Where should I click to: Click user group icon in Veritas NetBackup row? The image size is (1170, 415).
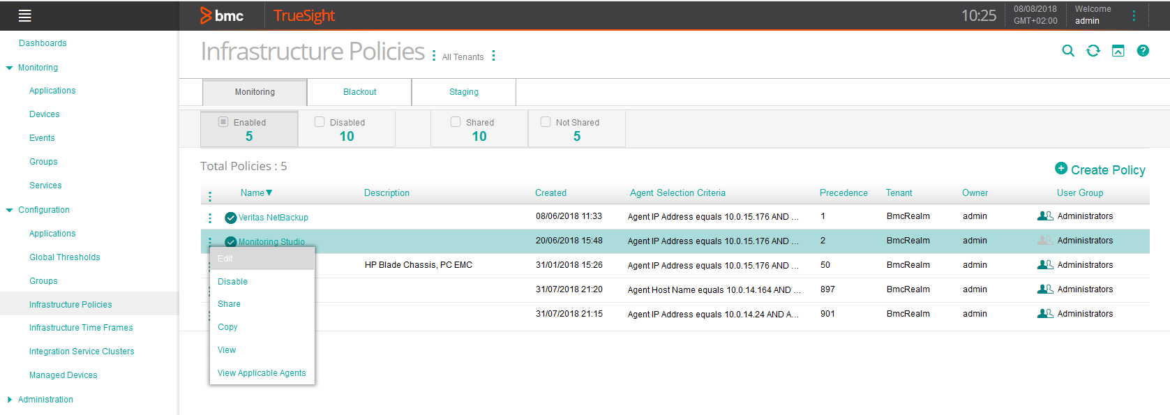pos(1045,216)
